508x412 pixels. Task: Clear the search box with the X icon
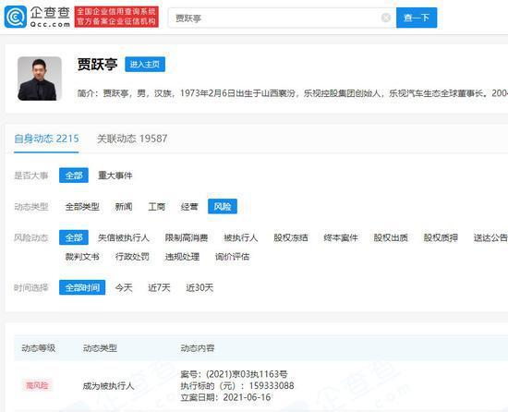[386, 18]
